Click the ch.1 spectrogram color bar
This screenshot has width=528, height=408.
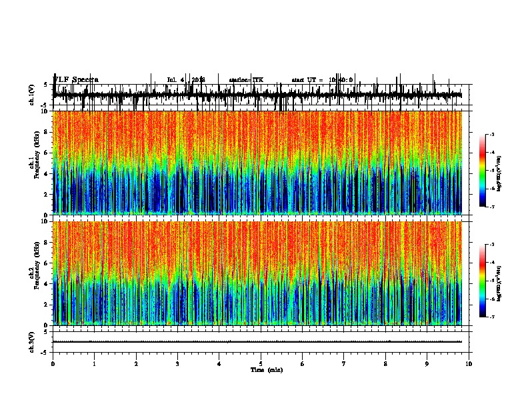click(482, 171)
